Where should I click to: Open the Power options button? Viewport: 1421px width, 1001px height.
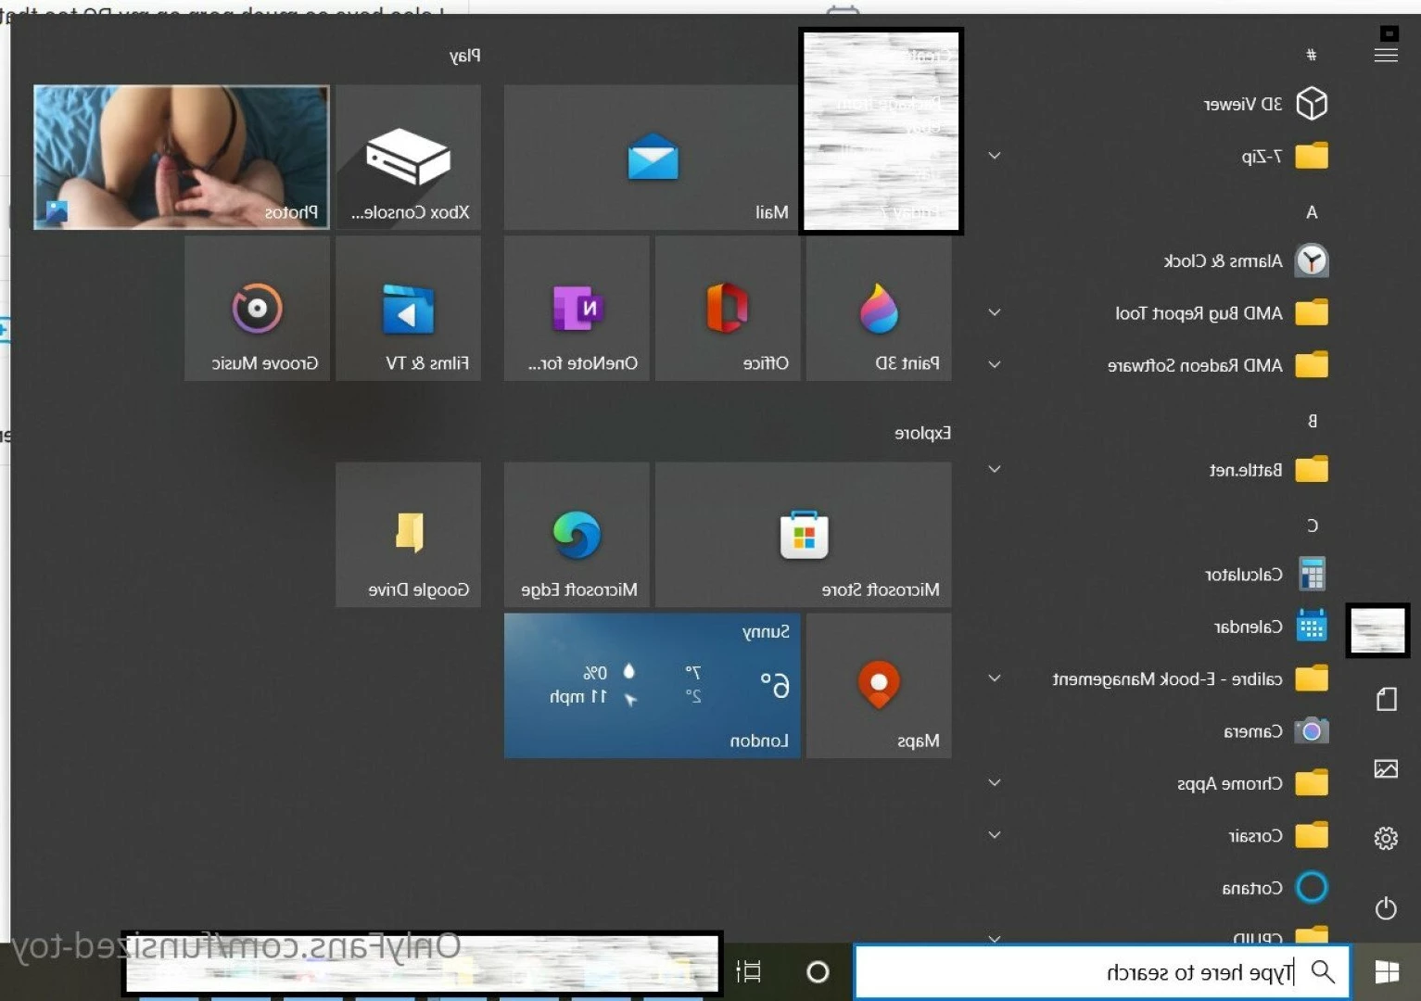[x=1386, y=908]
